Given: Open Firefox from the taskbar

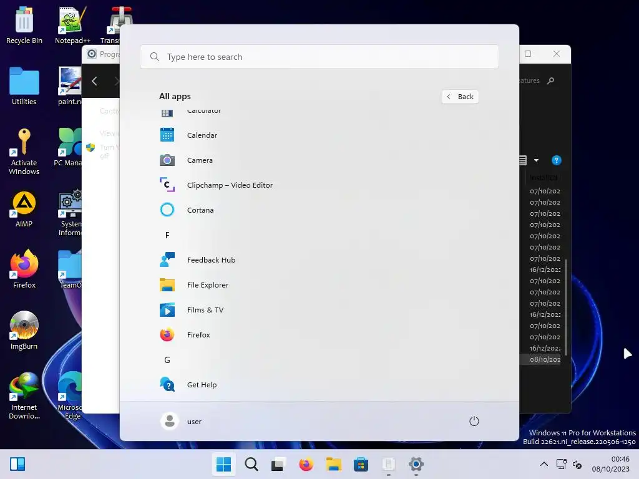Looking at the screenshot, I should coord(306,464).
